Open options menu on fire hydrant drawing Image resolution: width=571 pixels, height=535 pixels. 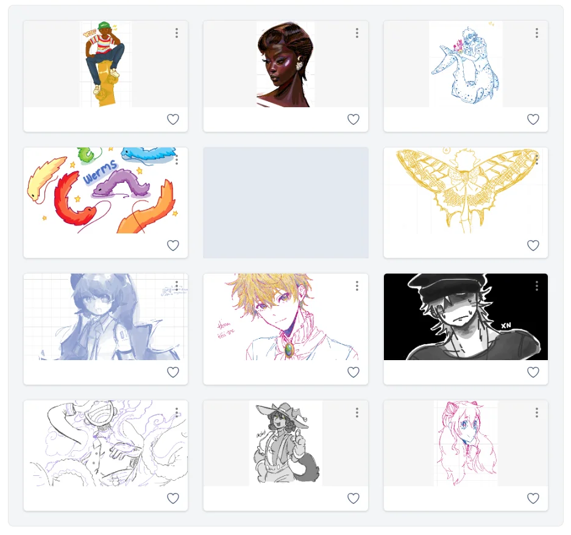pyautogui.click(x=177, y=33)
